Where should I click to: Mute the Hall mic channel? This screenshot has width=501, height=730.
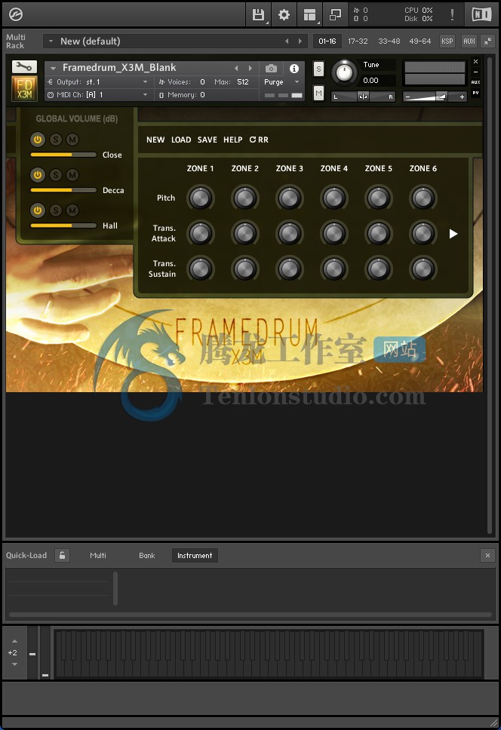coord(72,210)
